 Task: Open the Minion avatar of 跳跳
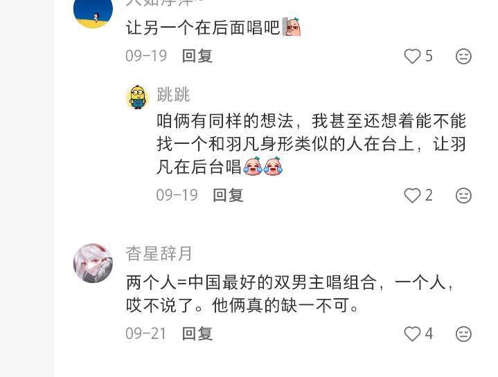(137, 98)
